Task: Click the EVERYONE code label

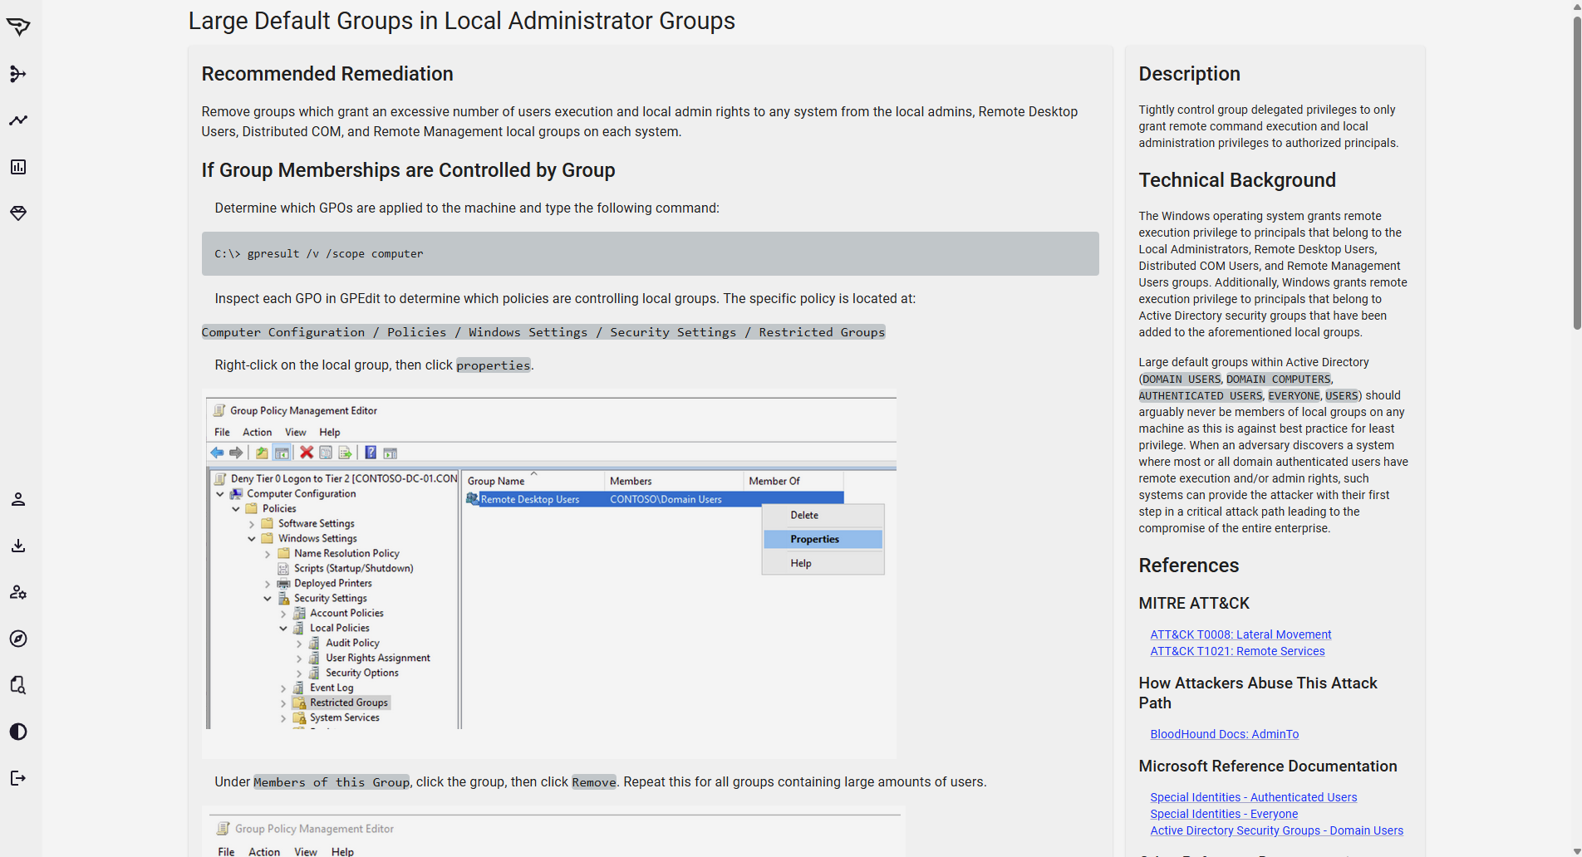Action: tap(1294, 396)
